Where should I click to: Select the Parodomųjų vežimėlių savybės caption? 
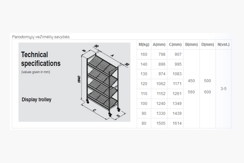click(41, 37)
